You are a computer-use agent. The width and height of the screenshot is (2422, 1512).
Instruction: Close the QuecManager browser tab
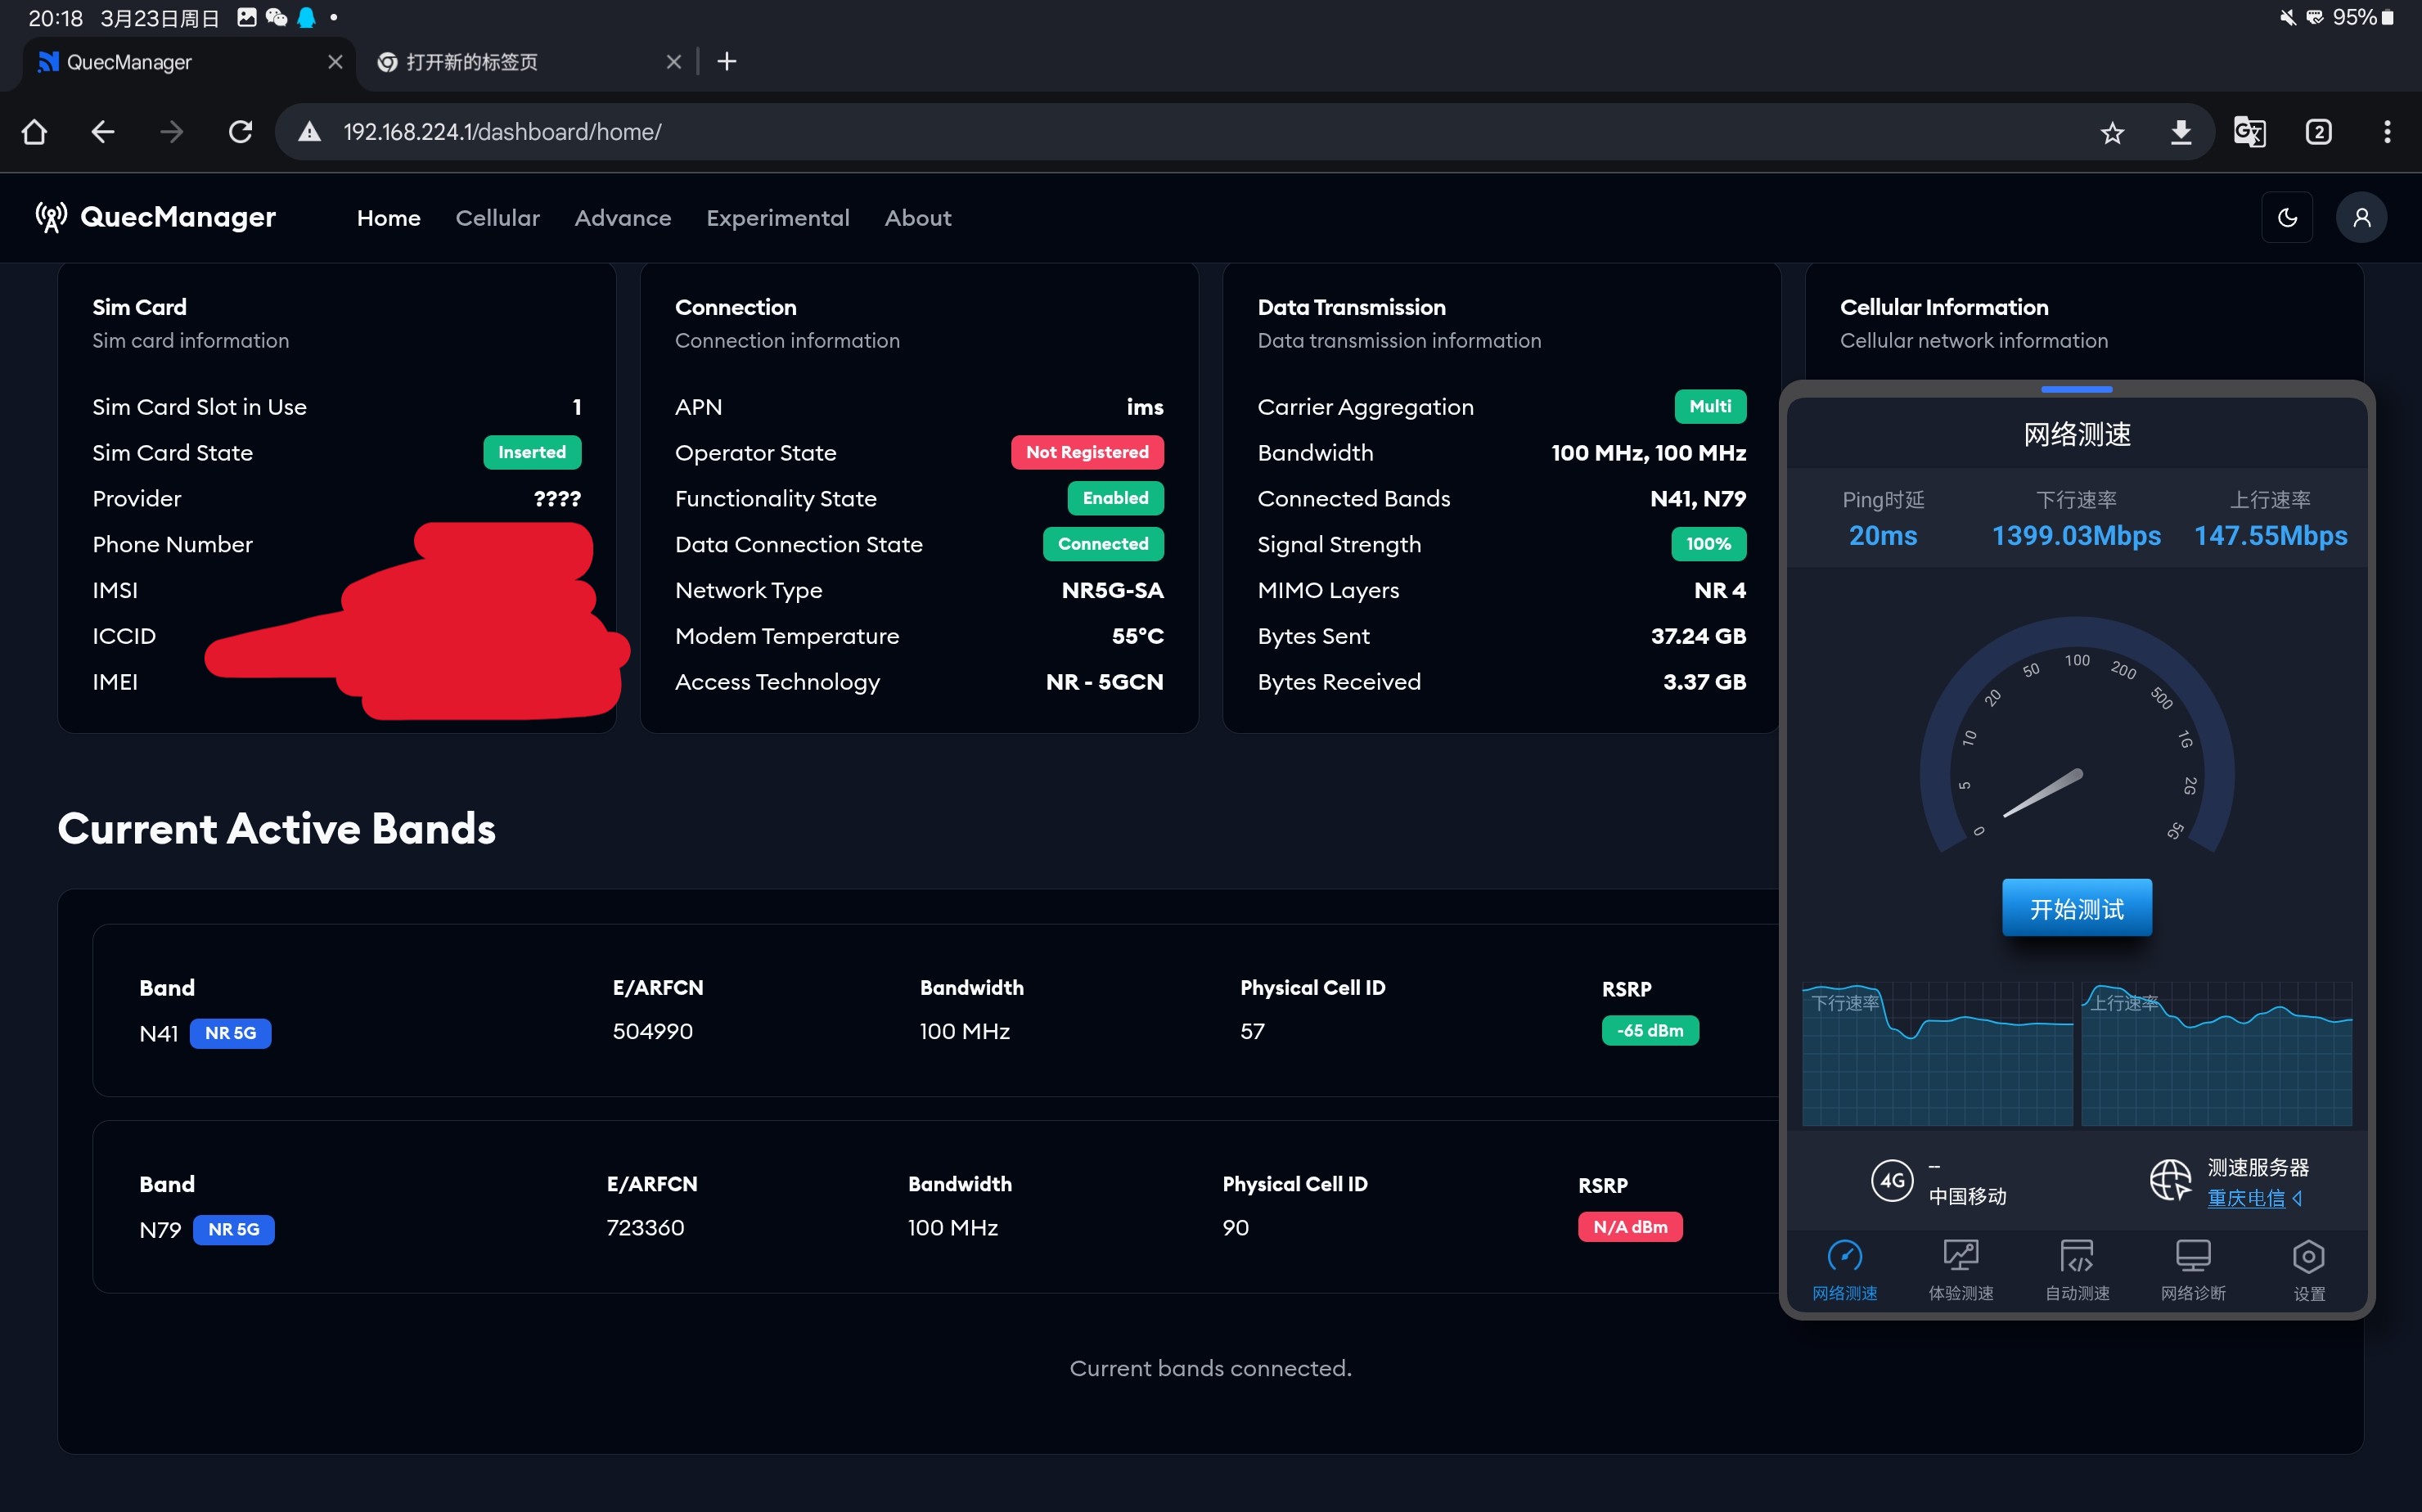point(335,62)
